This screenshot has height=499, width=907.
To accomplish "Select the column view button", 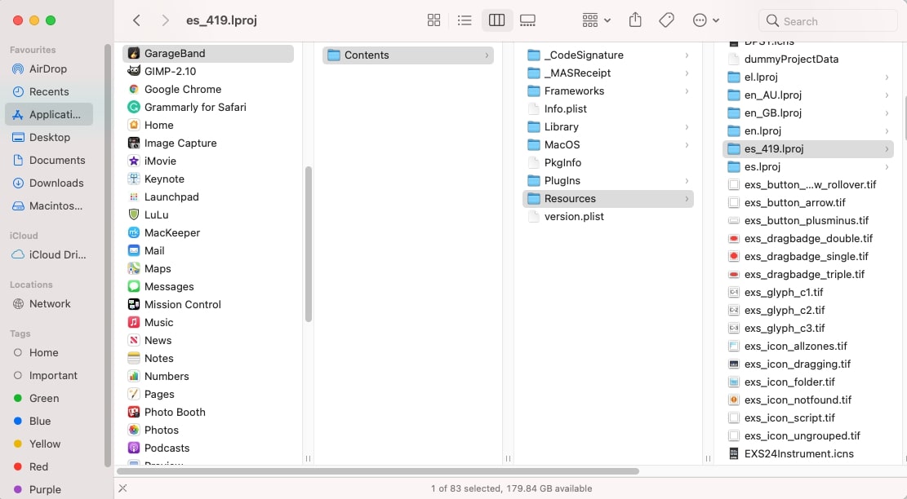I will [497, 21].
